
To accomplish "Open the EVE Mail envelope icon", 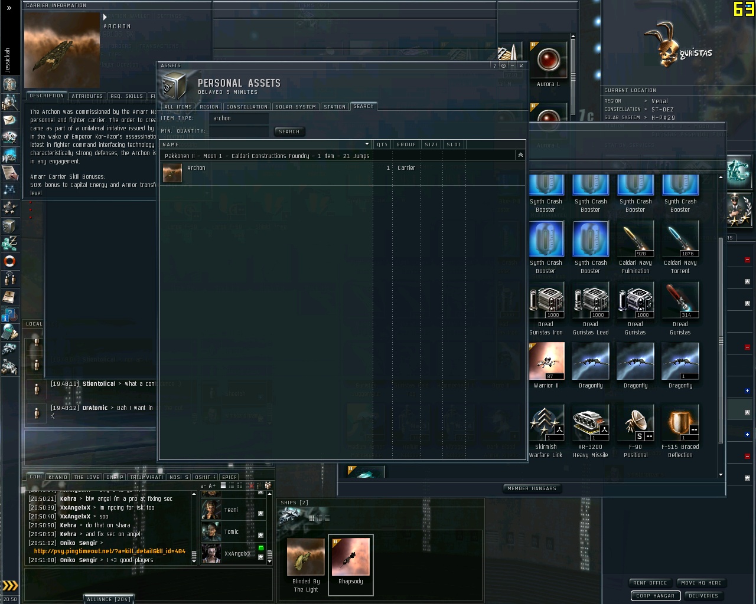I will coord(9,120).
